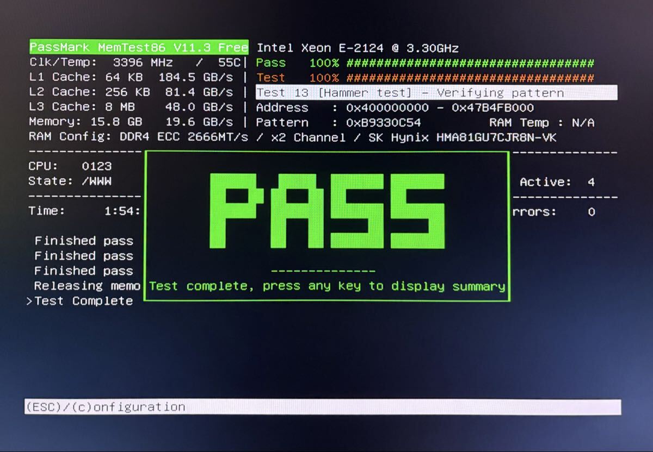
Task: Click the L2 Cache 256 KB row
Action: click(x=131, y=92)
